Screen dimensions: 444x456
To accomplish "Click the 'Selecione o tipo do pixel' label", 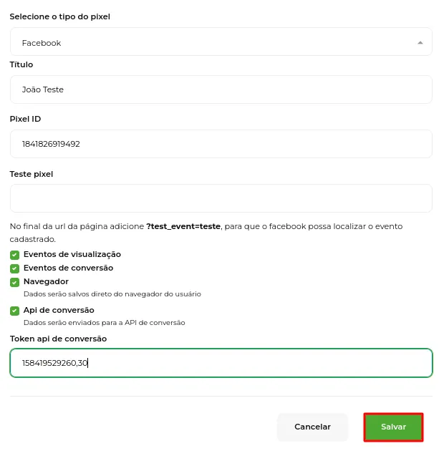I will [x=60, y=16].
